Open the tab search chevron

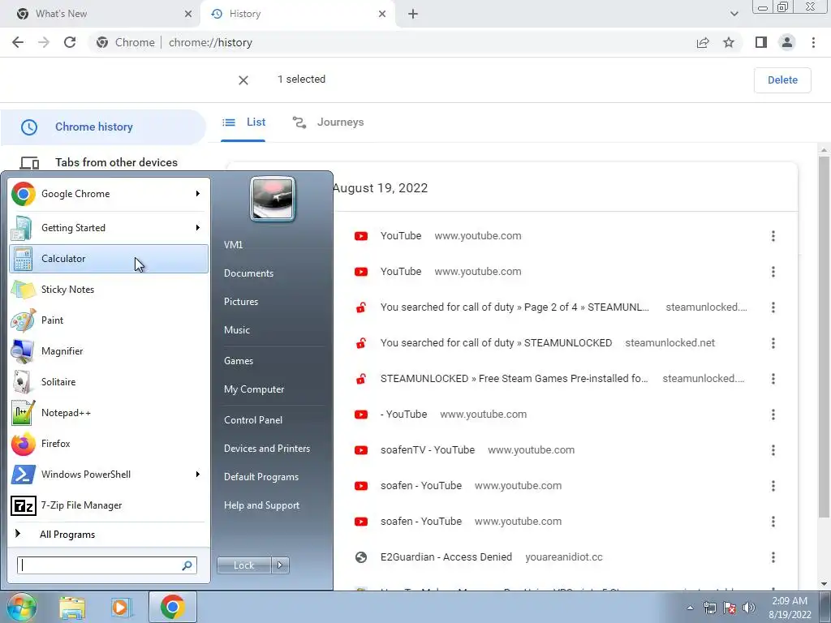click(734, 14)
